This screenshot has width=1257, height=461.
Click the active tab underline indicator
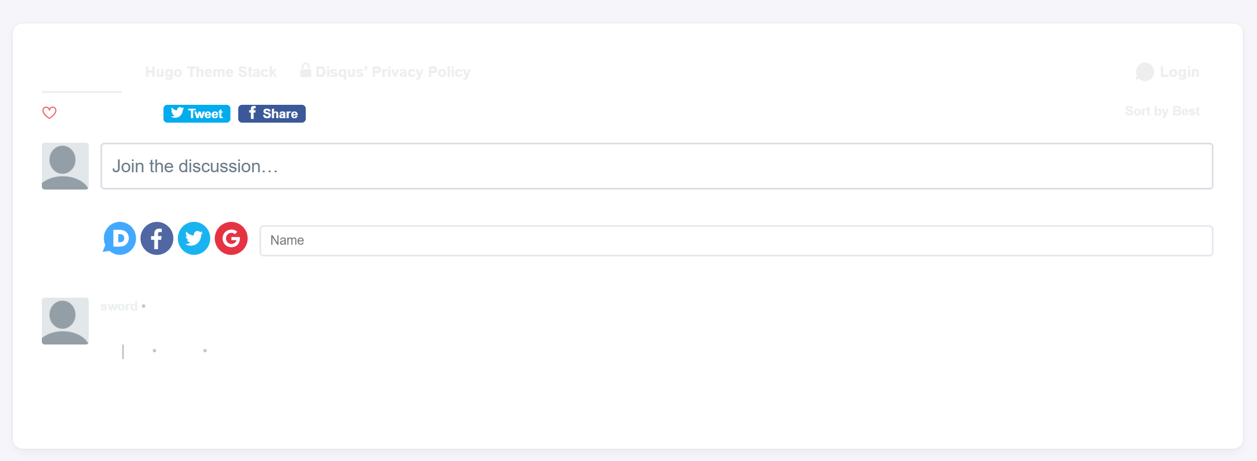[81, 91]
